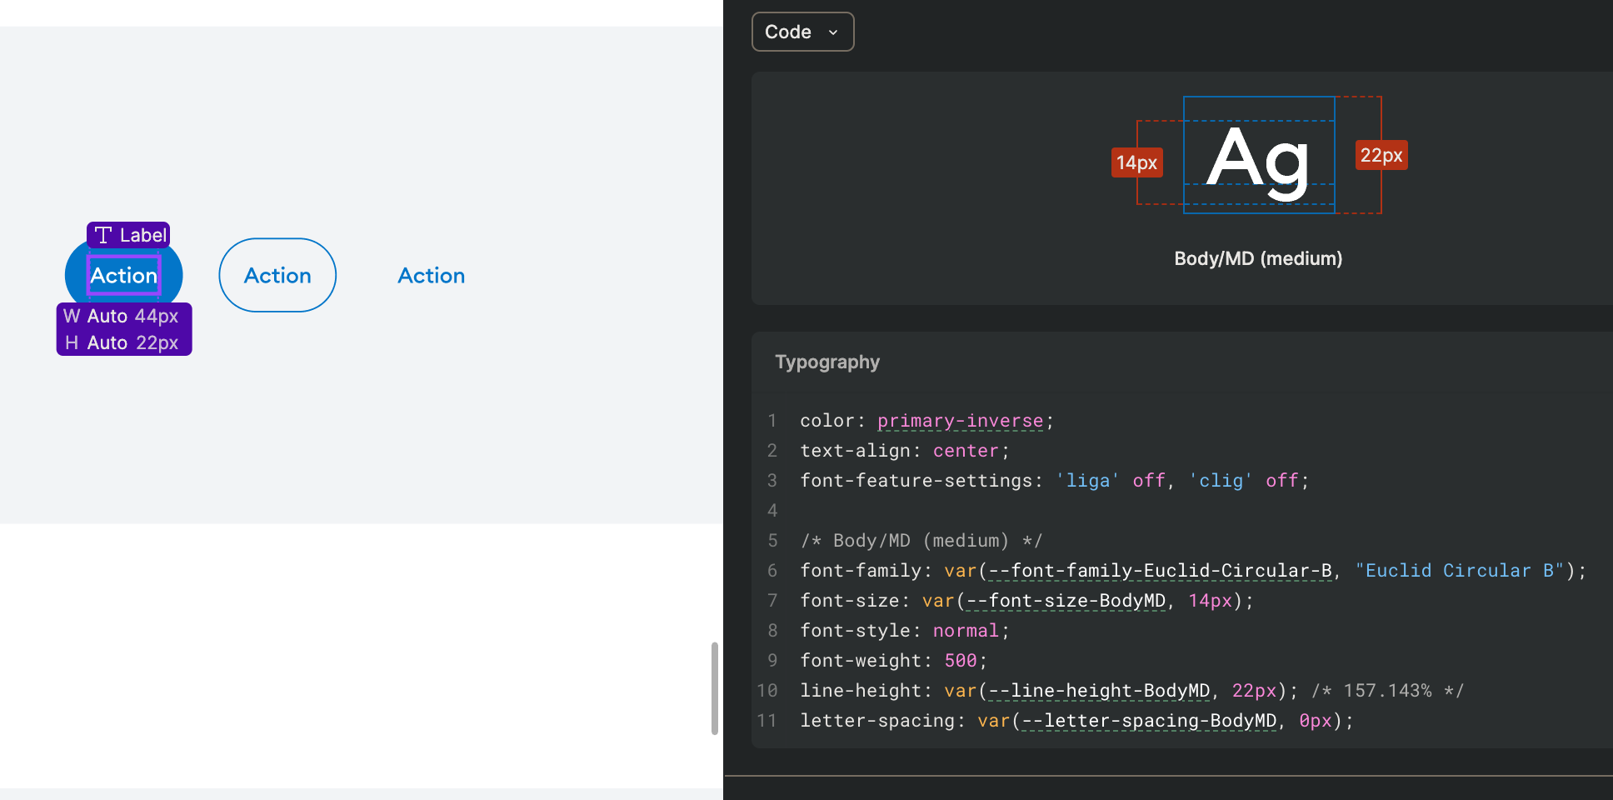
Task: Click the font-weight 500 value
Action: coord(960,661)
